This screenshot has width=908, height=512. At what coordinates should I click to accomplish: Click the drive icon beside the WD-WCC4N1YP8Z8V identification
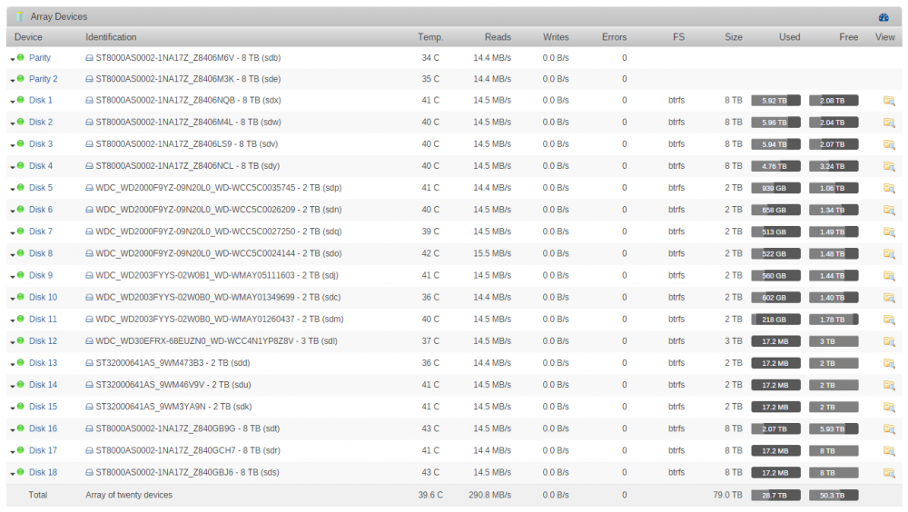(89, 341)
